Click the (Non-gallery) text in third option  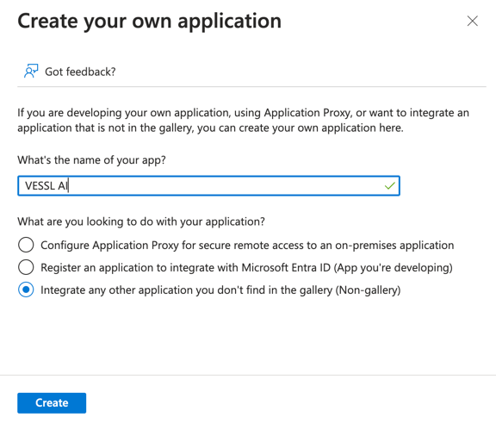coord(368,290)
